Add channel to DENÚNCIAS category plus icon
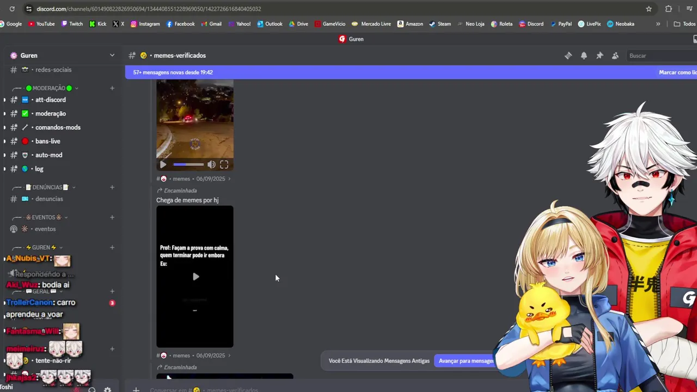 [x=112, y=187]
